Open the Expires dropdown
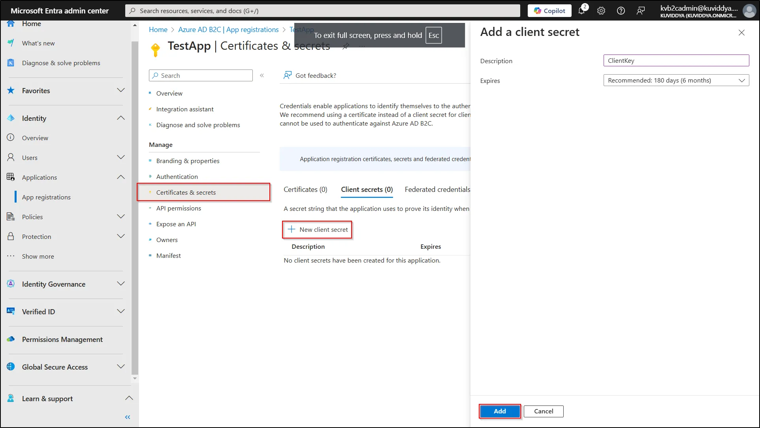 [x=676, y=81]
